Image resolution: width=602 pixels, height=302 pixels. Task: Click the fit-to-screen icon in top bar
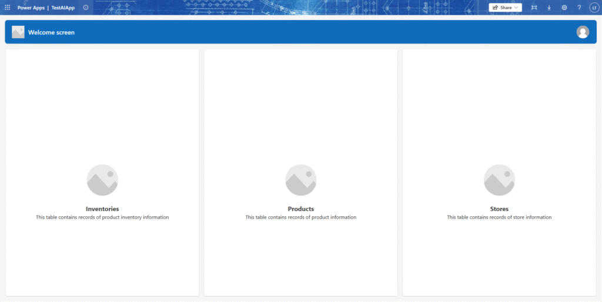(x=534, y=8)
